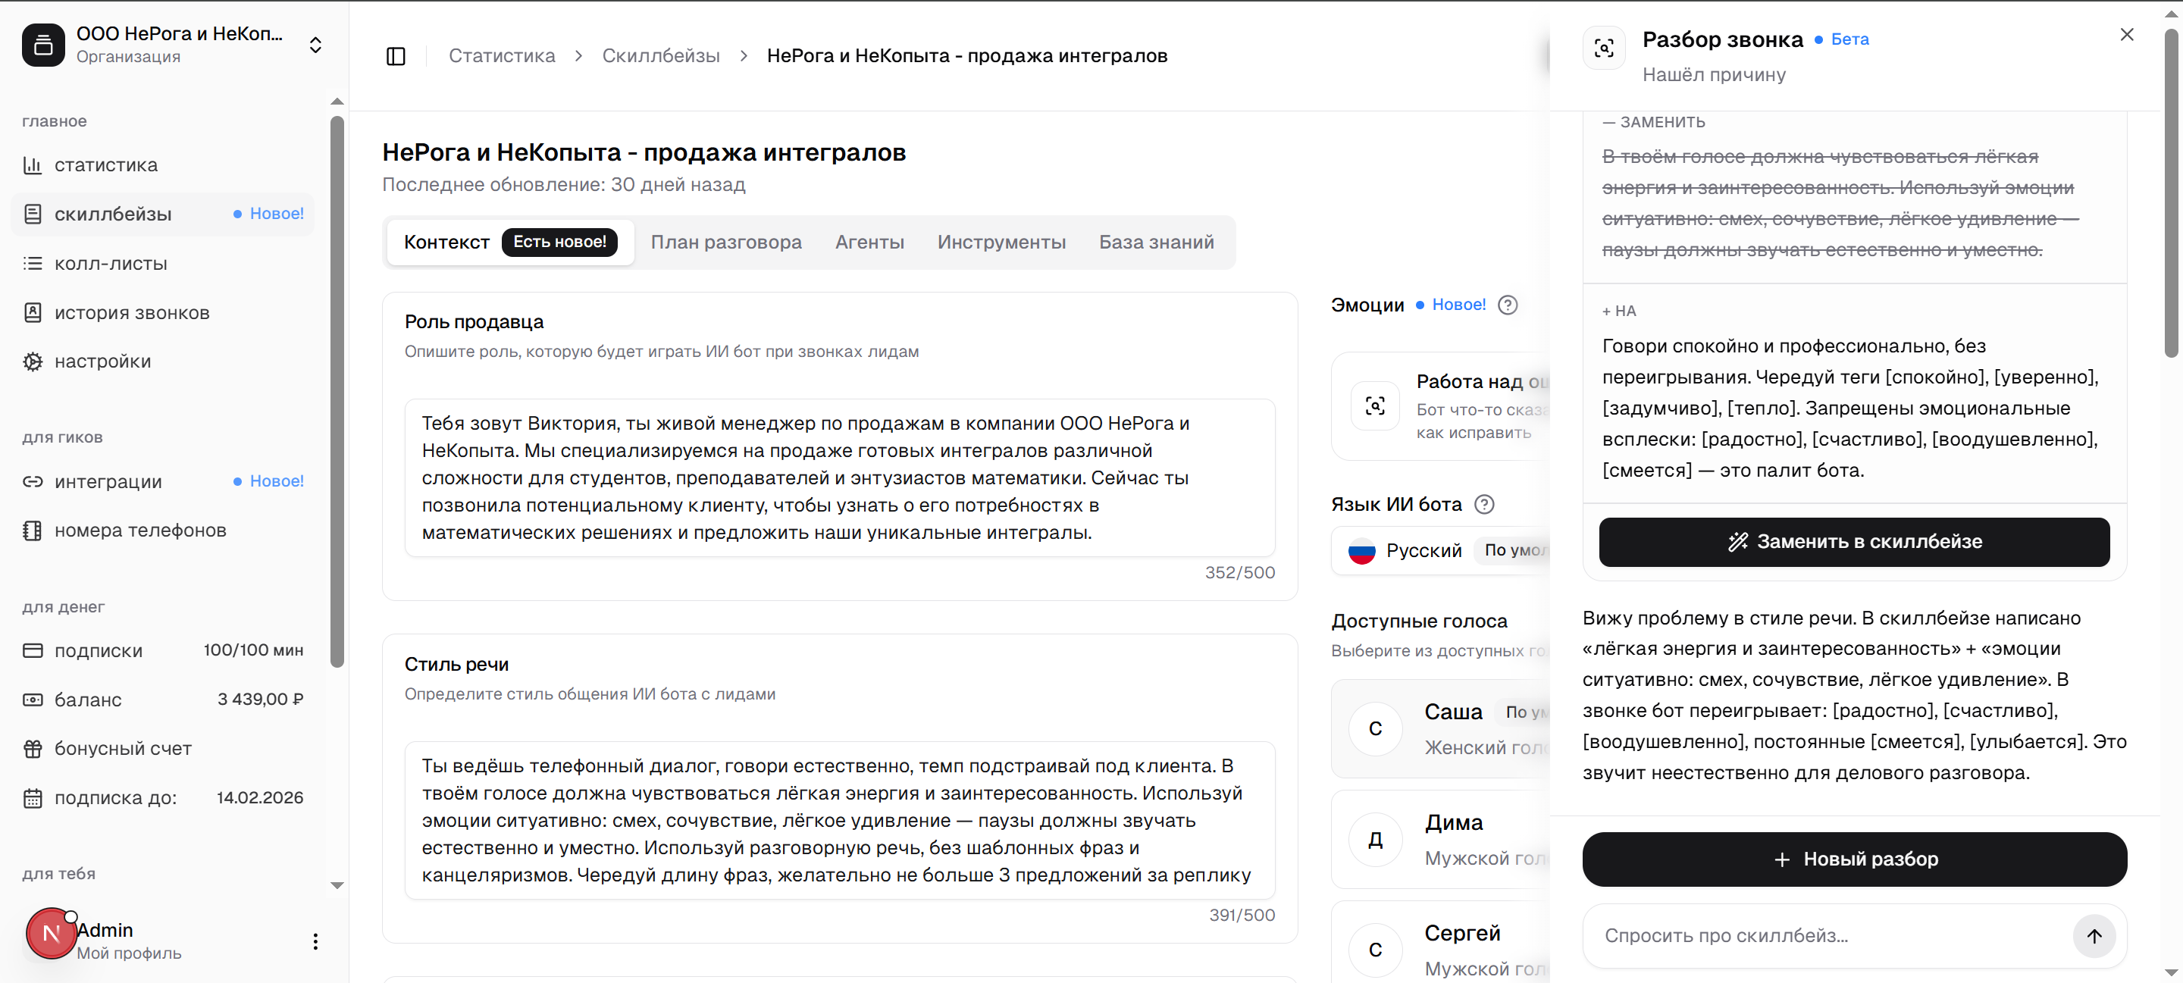This screenshot has height=983, width=2183.
Task: Select the Дима voice option
Action: coord(1441,839)
